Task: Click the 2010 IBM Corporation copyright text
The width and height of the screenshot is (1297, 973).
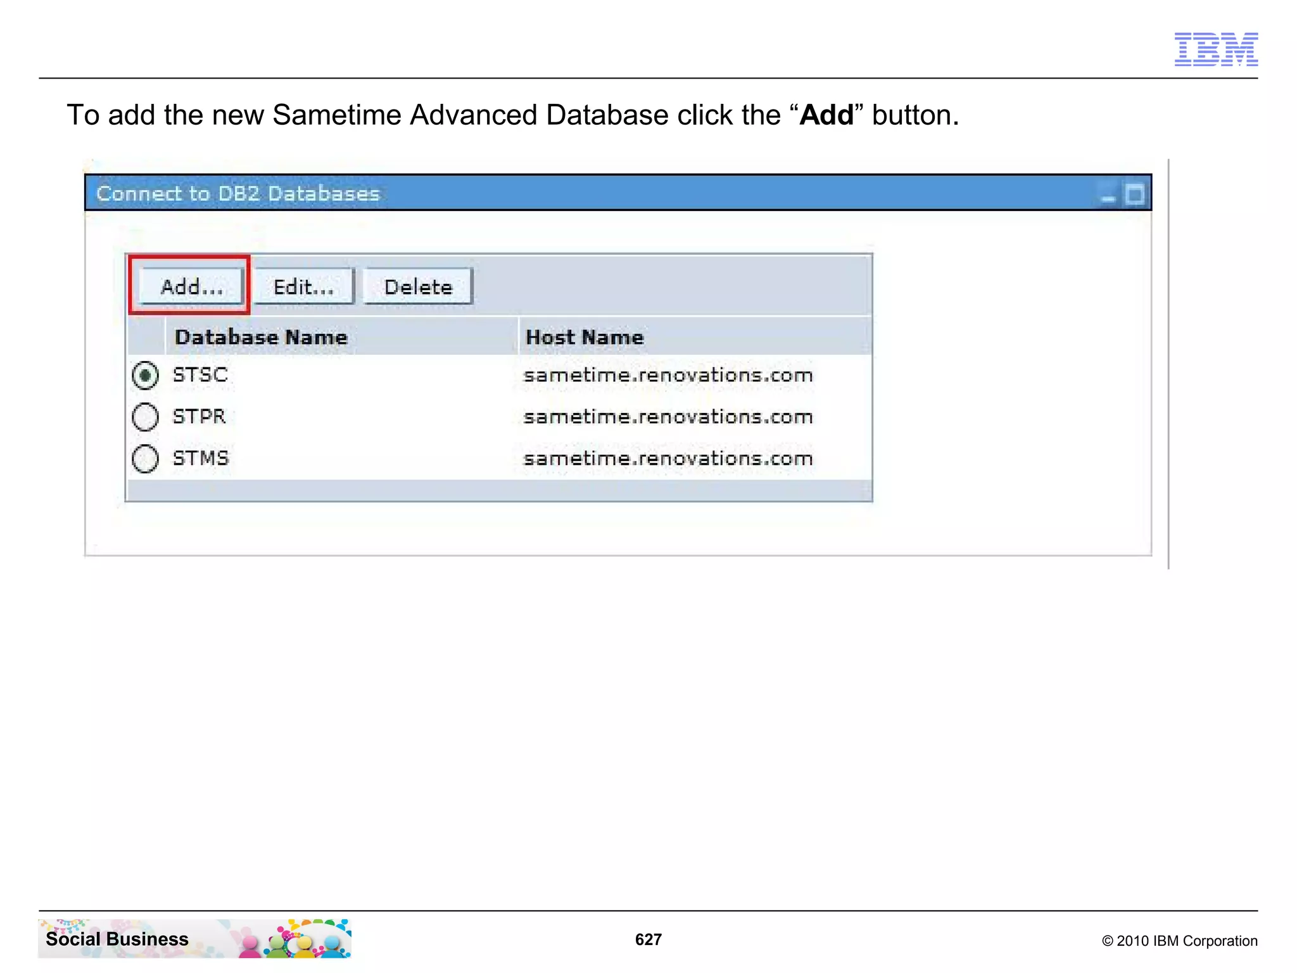Action: pos(1179,941)
